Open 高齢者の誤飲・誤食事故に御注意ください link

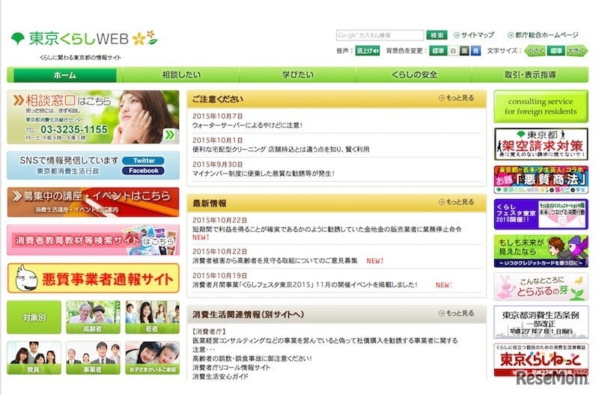tap(252, 358)
